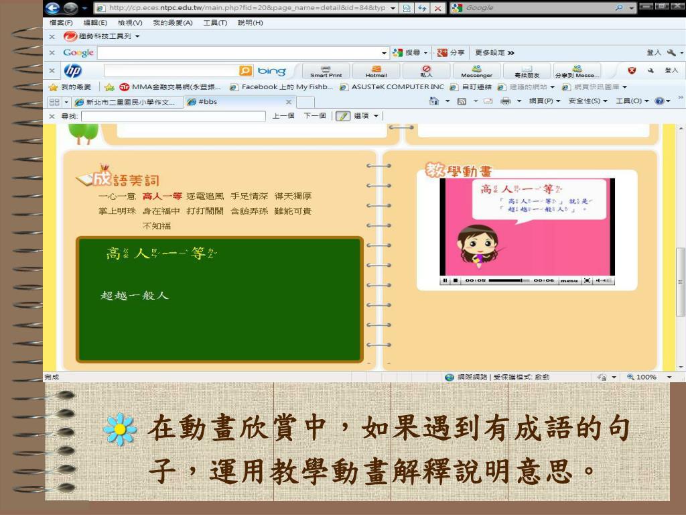The width and height of the screenshot is (686, 515).
Task: Click inside the 尋找 find text field
Action: click(174, 116)
